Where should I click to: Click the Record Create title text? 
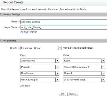coord(13,2)
